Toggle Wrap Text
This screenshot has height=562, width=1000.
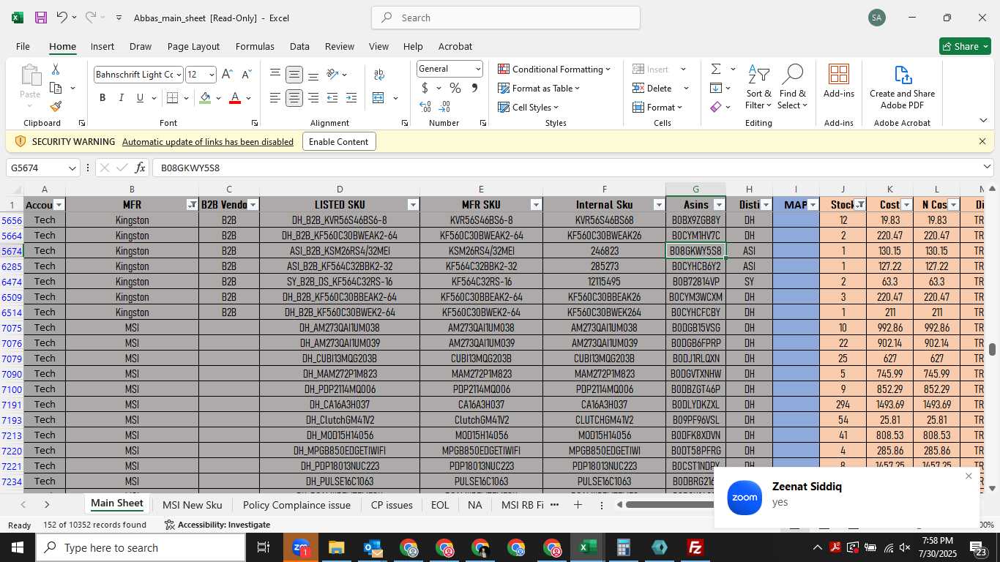(x=379, y=74)
